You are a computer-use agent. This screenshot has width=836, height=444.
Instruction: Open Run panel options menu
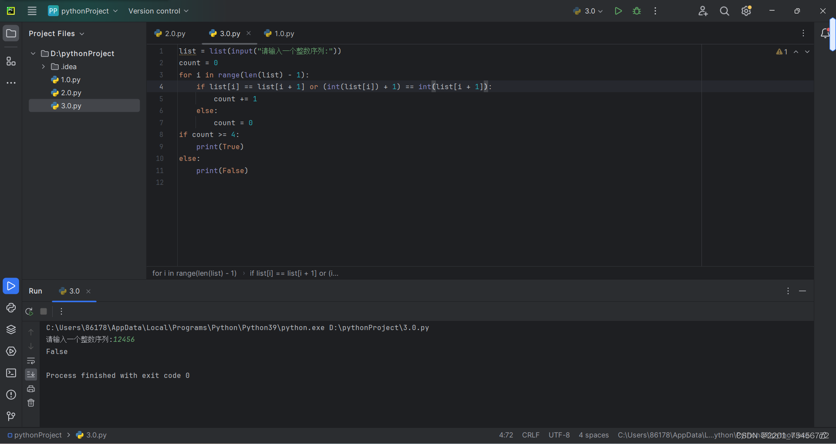[788, 291]
